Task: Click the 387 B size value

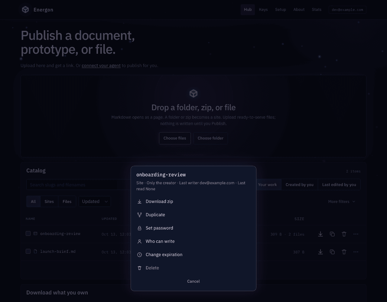Action: click(299, 252)
